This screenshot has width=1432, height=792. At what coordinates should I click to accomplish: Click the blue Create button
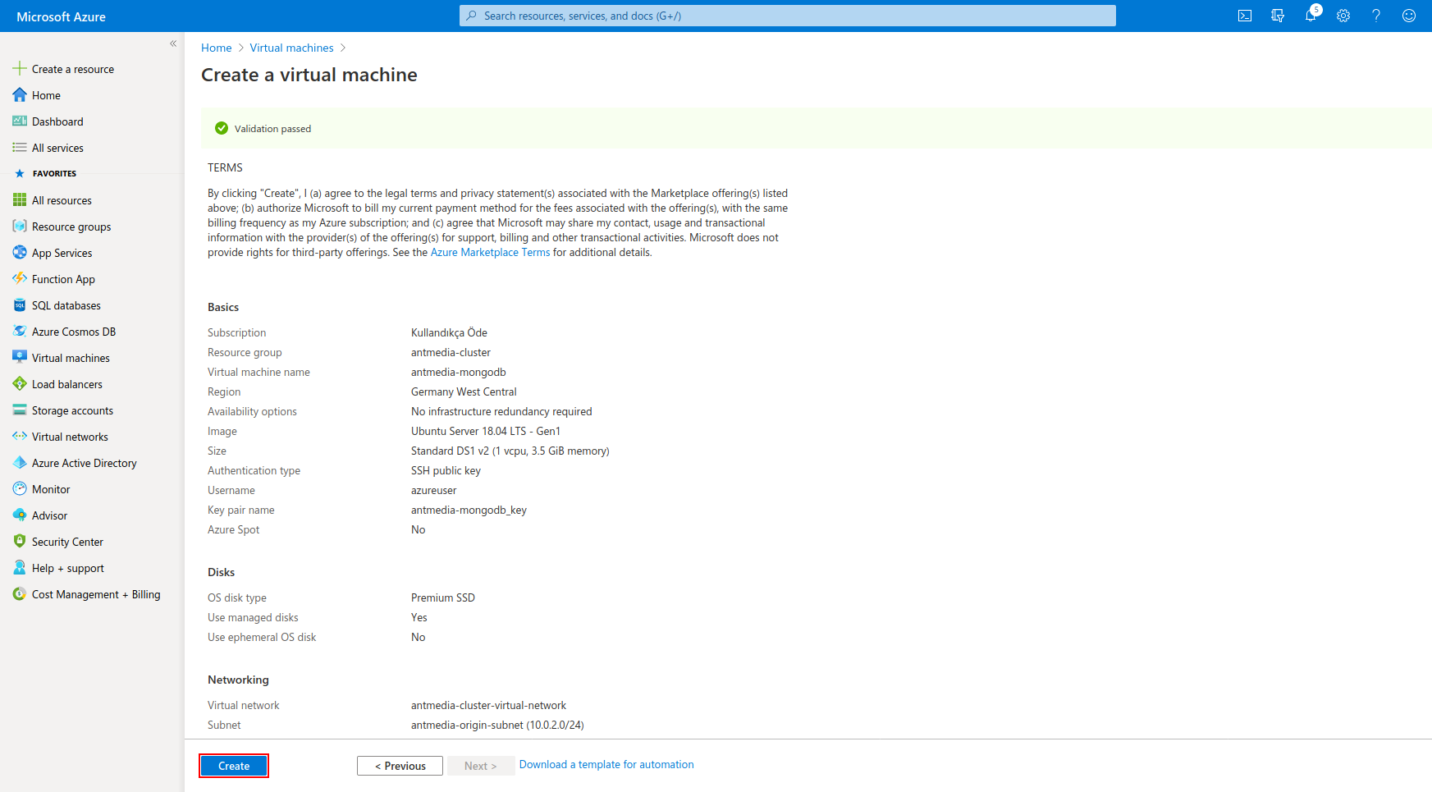tap(234, 766)
